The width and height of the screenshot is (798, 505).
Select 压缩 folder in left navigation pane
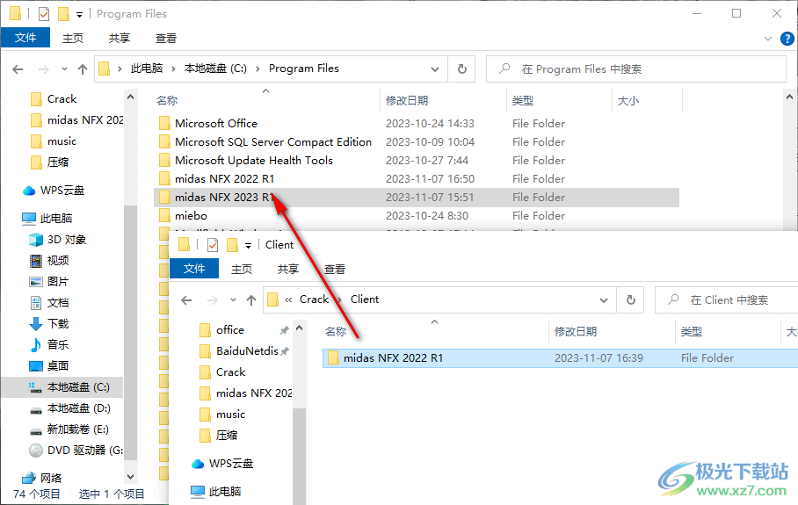[49, 162]
